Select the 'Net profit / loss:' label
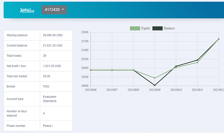The height and width of the screenshot is (133, 224). pos(16,66)
